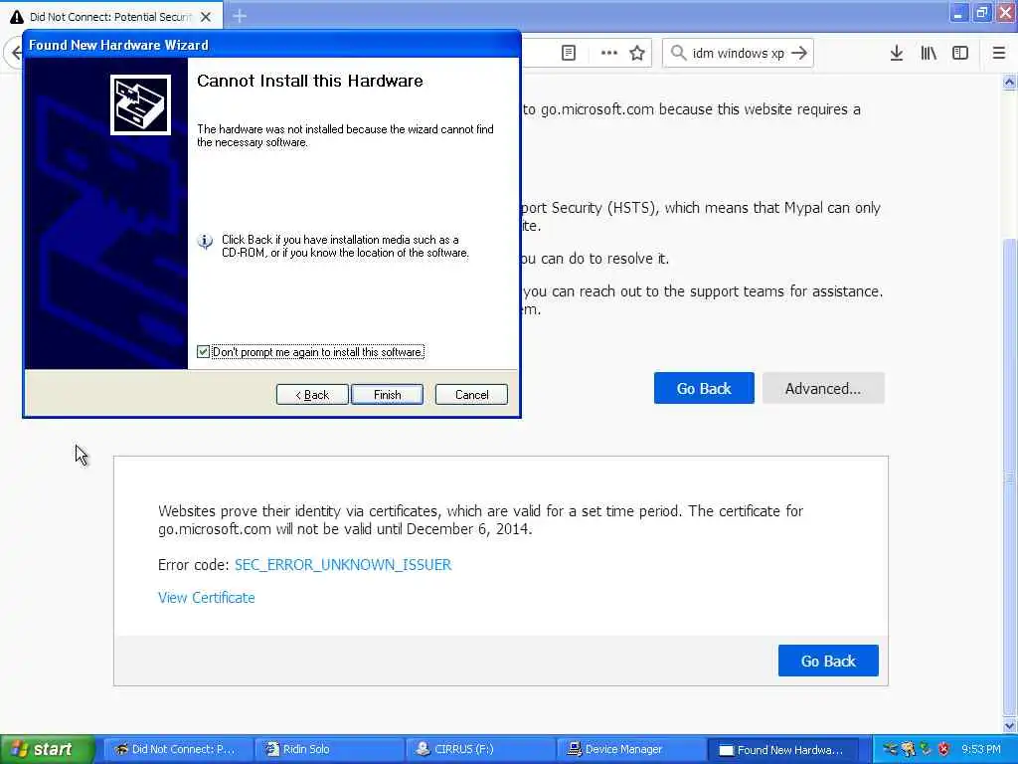The image size is (1018, 764).
Task: Bookmark this page with star icon
Action: [637, 53]
